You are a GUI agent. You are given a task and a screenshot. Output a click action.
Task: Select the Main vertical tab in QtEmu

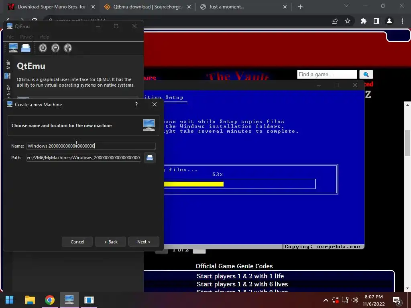tap(8, 64)
